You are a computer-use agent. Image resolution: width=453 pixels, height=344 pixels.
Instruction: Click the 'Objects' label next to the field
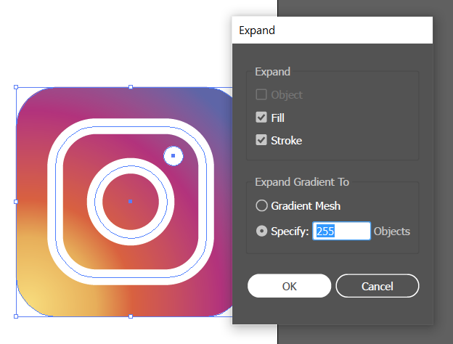pos(392,232)
